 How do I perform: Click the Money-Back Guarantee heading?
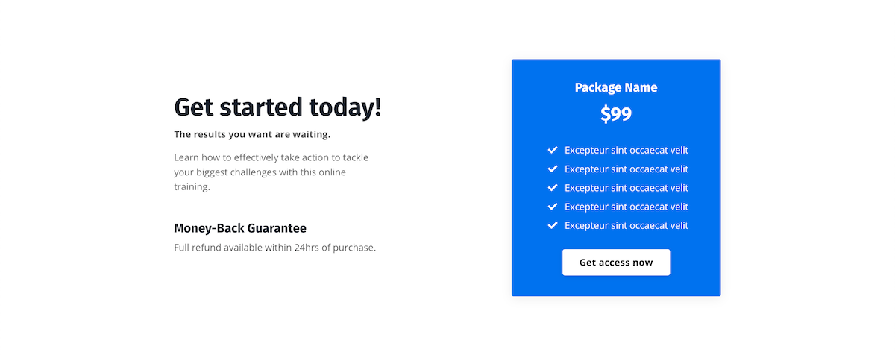click(x=240, y=228)
